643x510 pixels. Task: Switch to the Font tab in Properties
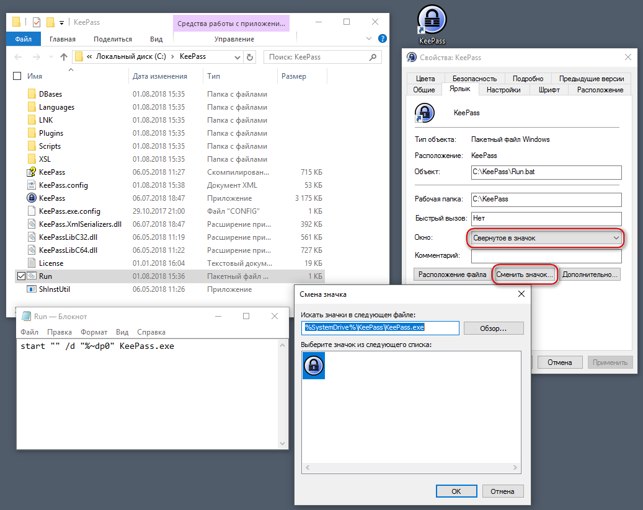click(549, 90)
